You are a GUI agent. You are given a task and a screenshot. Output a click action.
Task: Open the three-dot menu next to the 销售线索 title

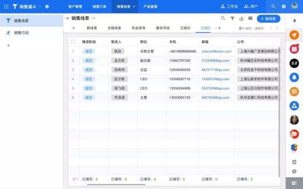[93, 18]
